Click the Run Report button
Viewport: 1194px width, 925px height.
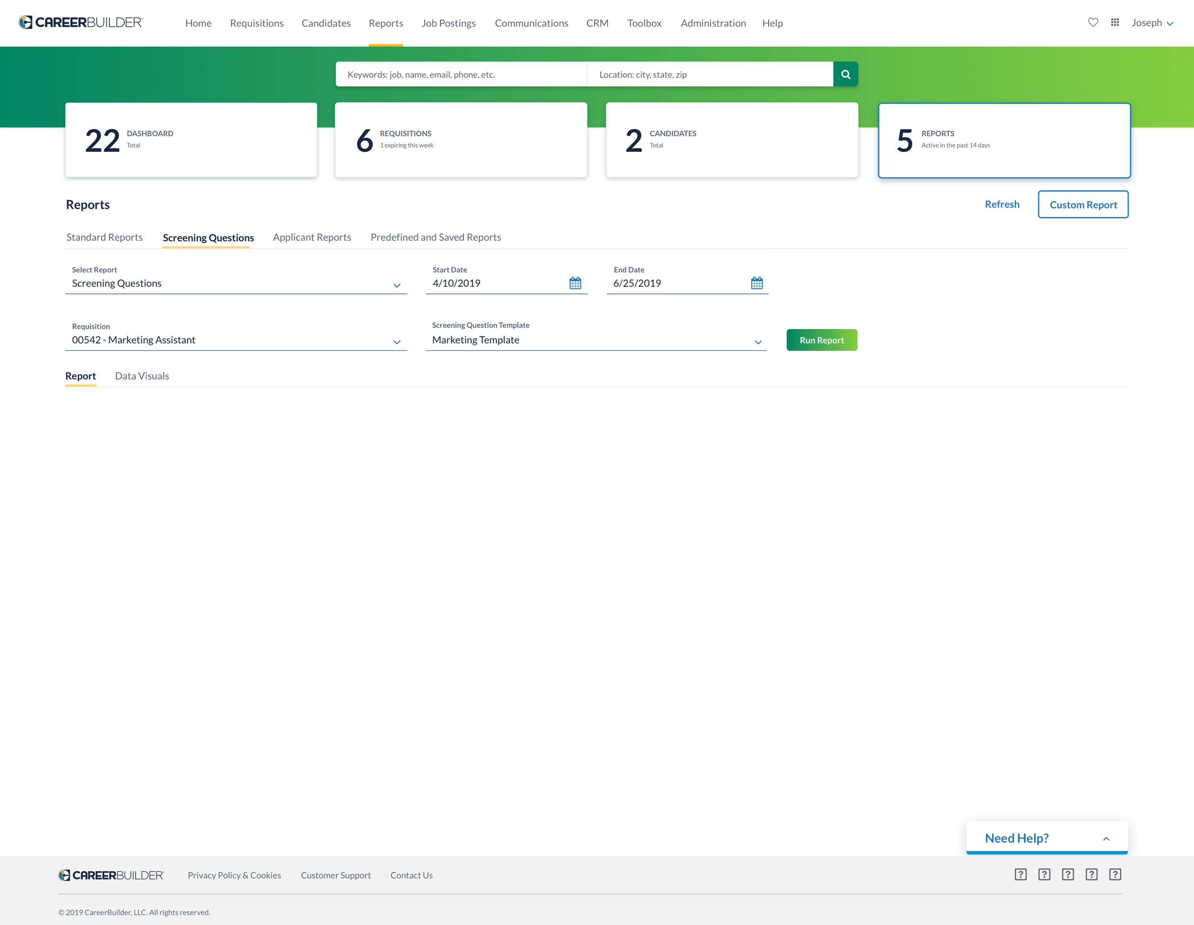tap(821, 340)
